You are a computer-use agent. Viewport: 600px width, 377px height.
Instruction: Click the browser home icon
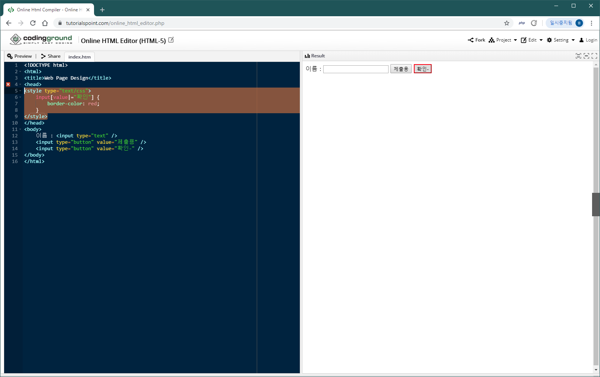(45, 23)
